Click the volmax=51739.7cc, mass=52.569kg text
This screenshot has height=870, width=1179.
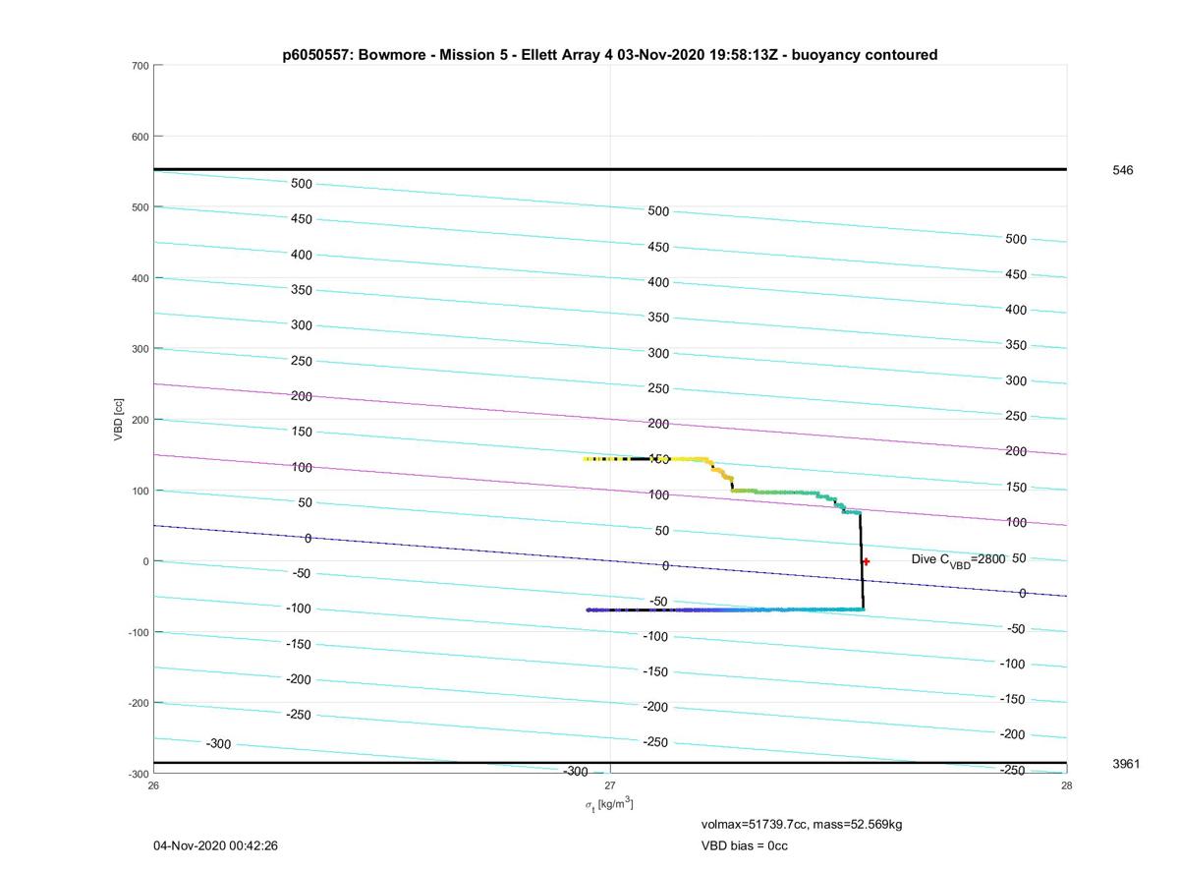[x=802, y=824]
